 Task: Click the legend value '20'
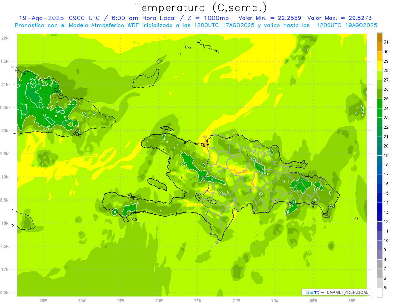[386, 146]
